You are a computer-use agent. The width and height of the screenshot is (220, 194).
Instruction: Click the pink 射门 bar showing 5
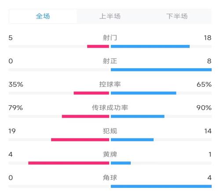(x=98, y=46)
